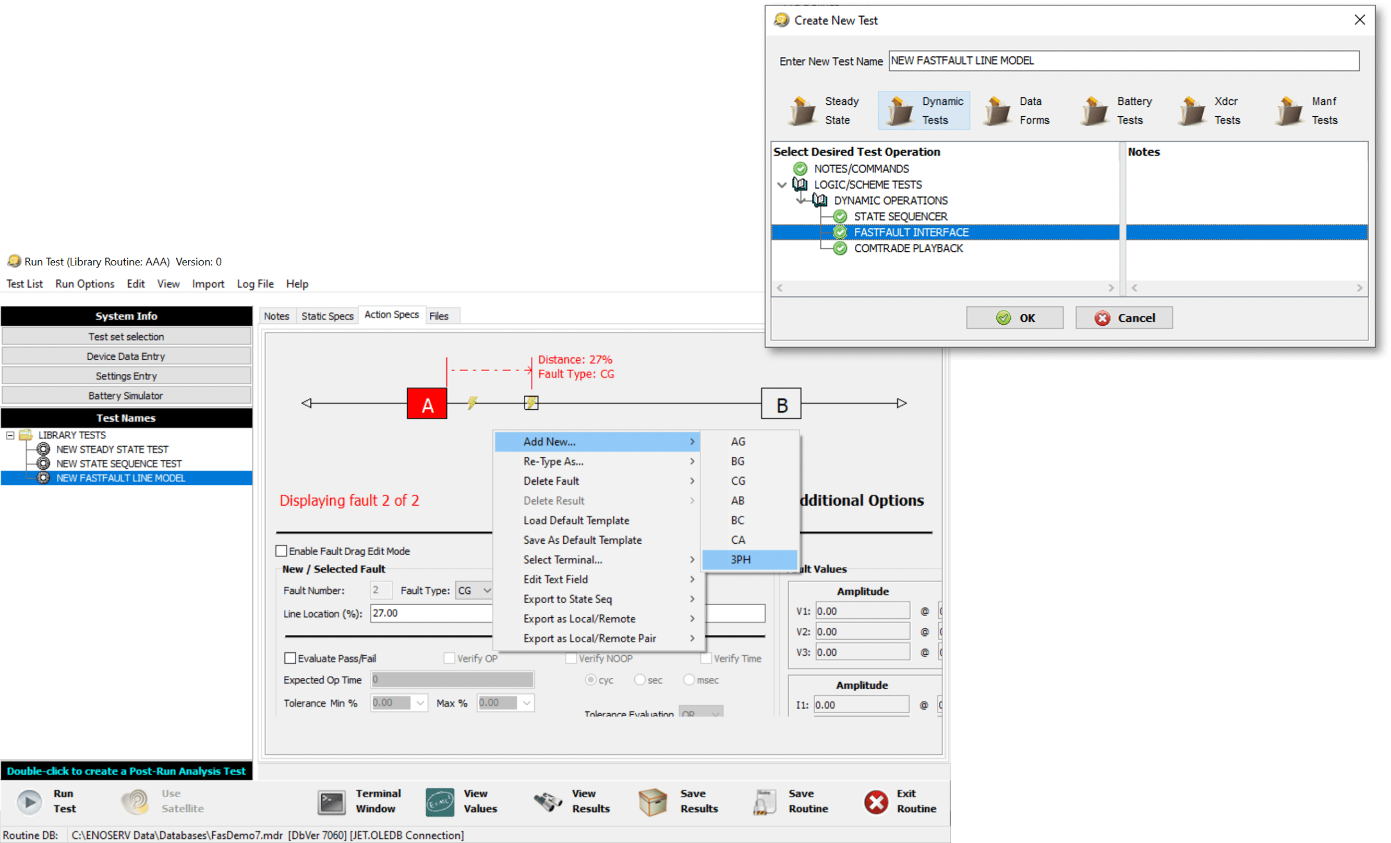Click terminal B box
The width and height of the screenshot is (1391, 843).
[781, 404]
